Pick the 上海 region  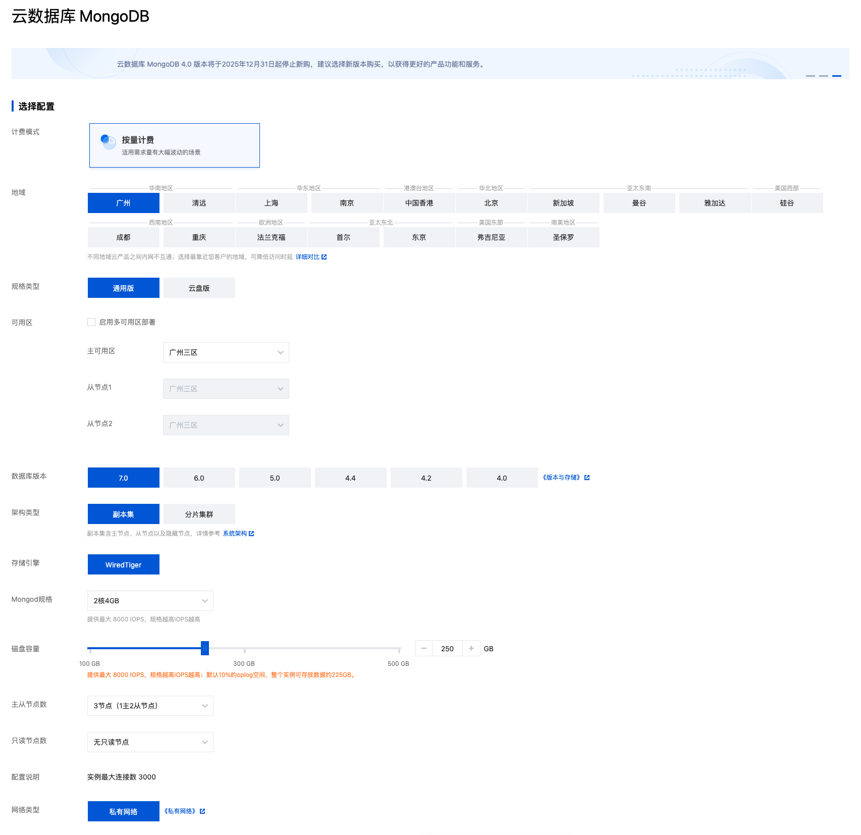point(272,203)
